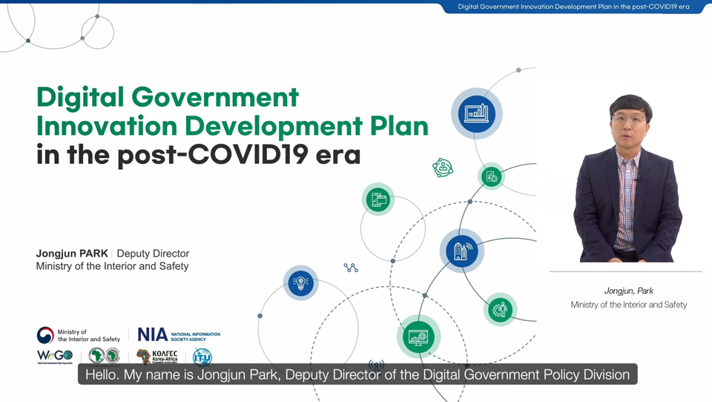Click the green mobile devices icon
The height and width of the screenshot is (402, 712).
378,199
